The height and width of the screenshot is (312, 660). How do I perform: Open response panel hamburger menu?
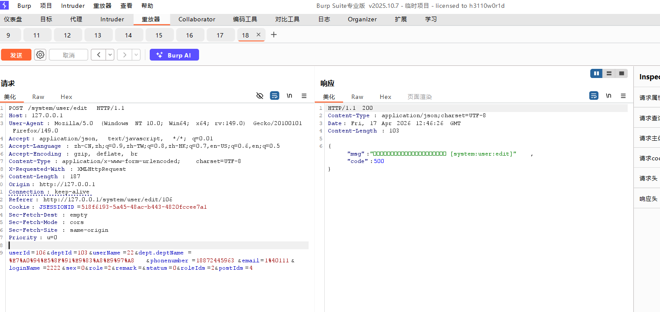click(x=623, y=96)
